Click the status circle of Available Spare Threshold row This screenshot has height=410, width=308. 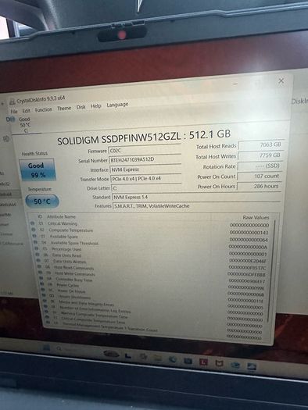(36, 242)
